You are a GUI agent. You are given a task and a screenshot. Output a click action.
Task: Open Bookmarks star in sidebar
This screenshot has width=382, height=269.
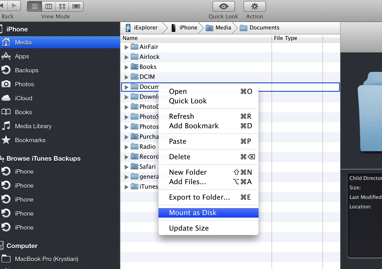pos(6,140)
